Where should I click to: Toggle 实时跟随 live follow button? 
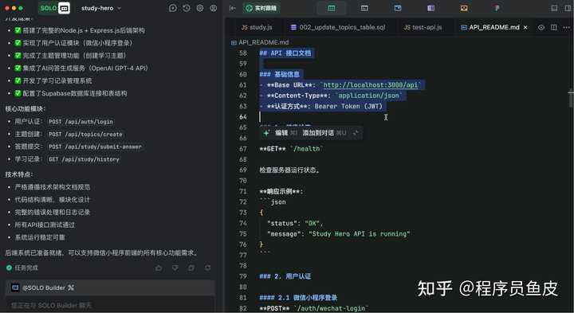coord(261,8)
